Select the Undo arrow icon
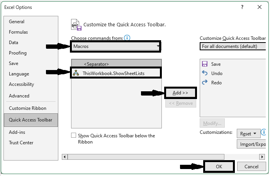Viewport: 270px width, 176px height. coord(205,73)
